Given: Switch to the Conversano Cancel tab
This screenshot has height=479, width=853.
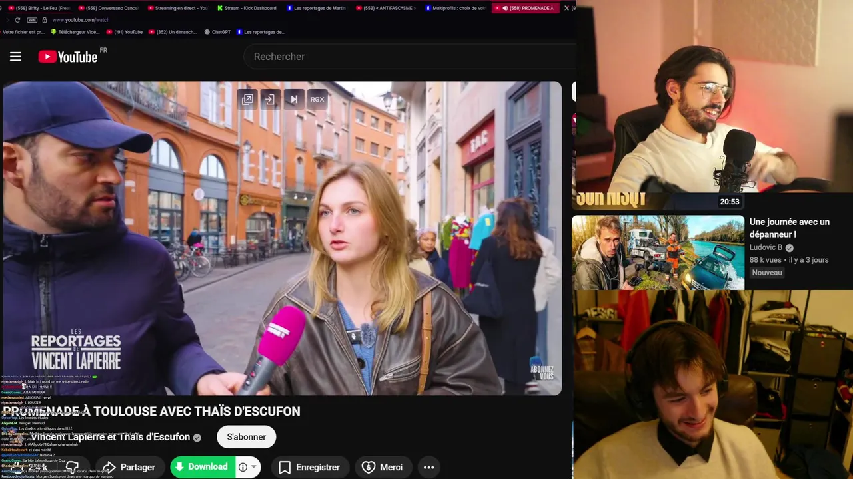Looking at the screenshot, I should (108, 8).
